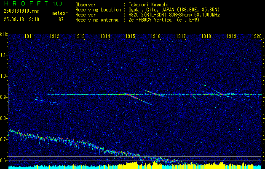265x169 pixels.
Task: Click the observer name Takanori Kawachi
Action: point(148,5)
